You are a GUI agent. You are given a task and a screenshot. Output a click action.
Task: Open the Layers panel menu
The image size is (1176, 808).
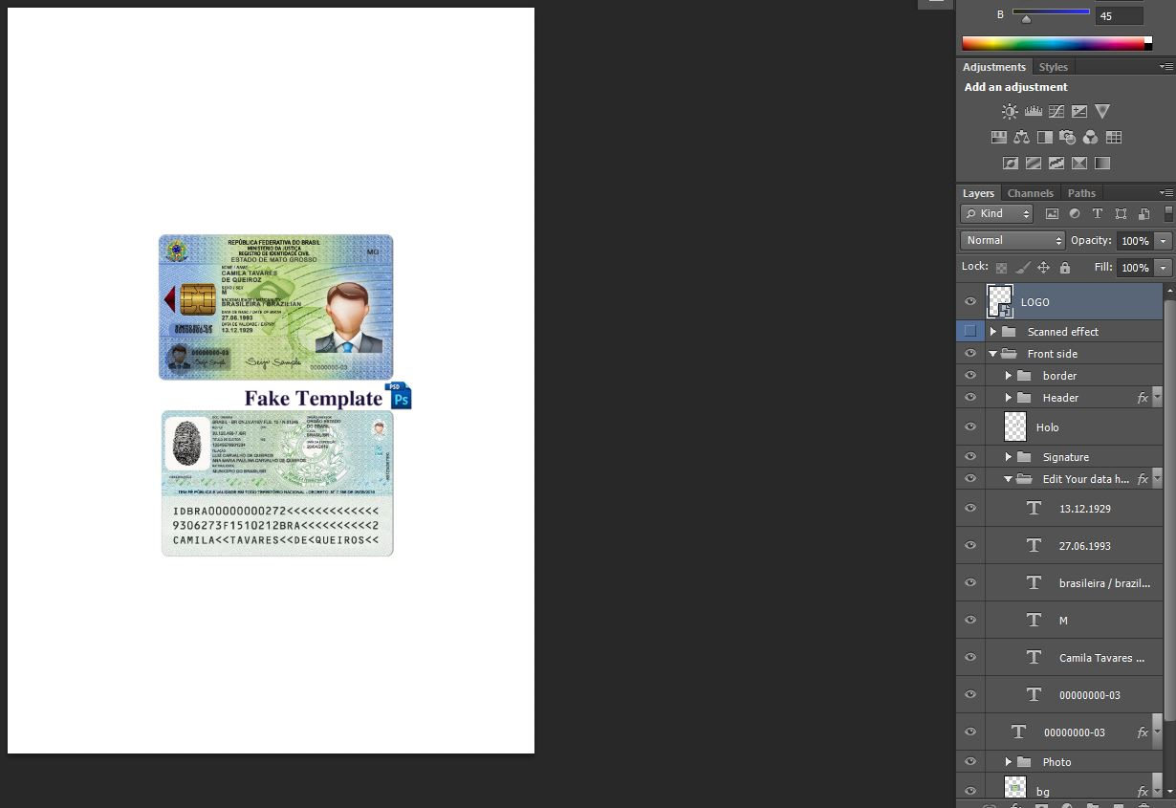(x=1167, y=191)
